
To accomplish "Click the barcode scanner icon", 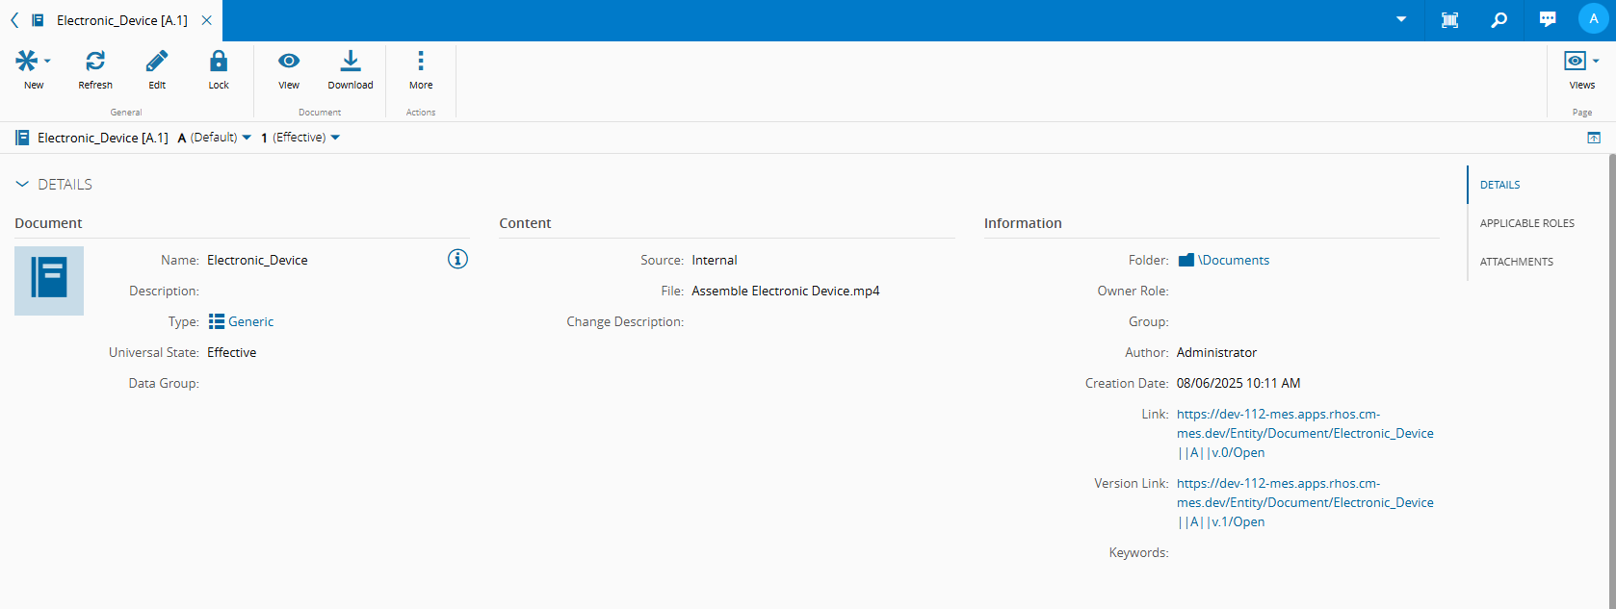I will 1449,19.
